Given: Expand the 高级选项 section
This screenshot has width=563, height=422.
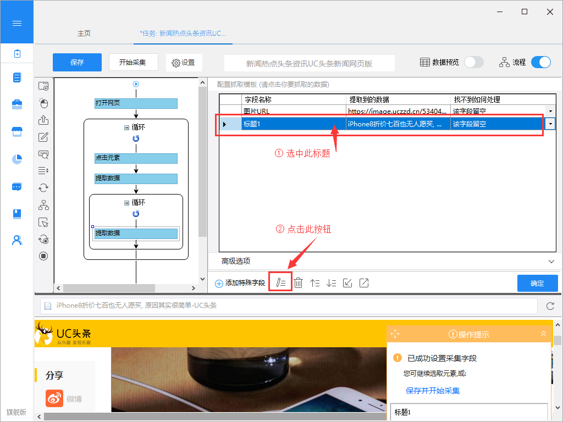Looking at the screenshot, I should click(x=551, y=262).
